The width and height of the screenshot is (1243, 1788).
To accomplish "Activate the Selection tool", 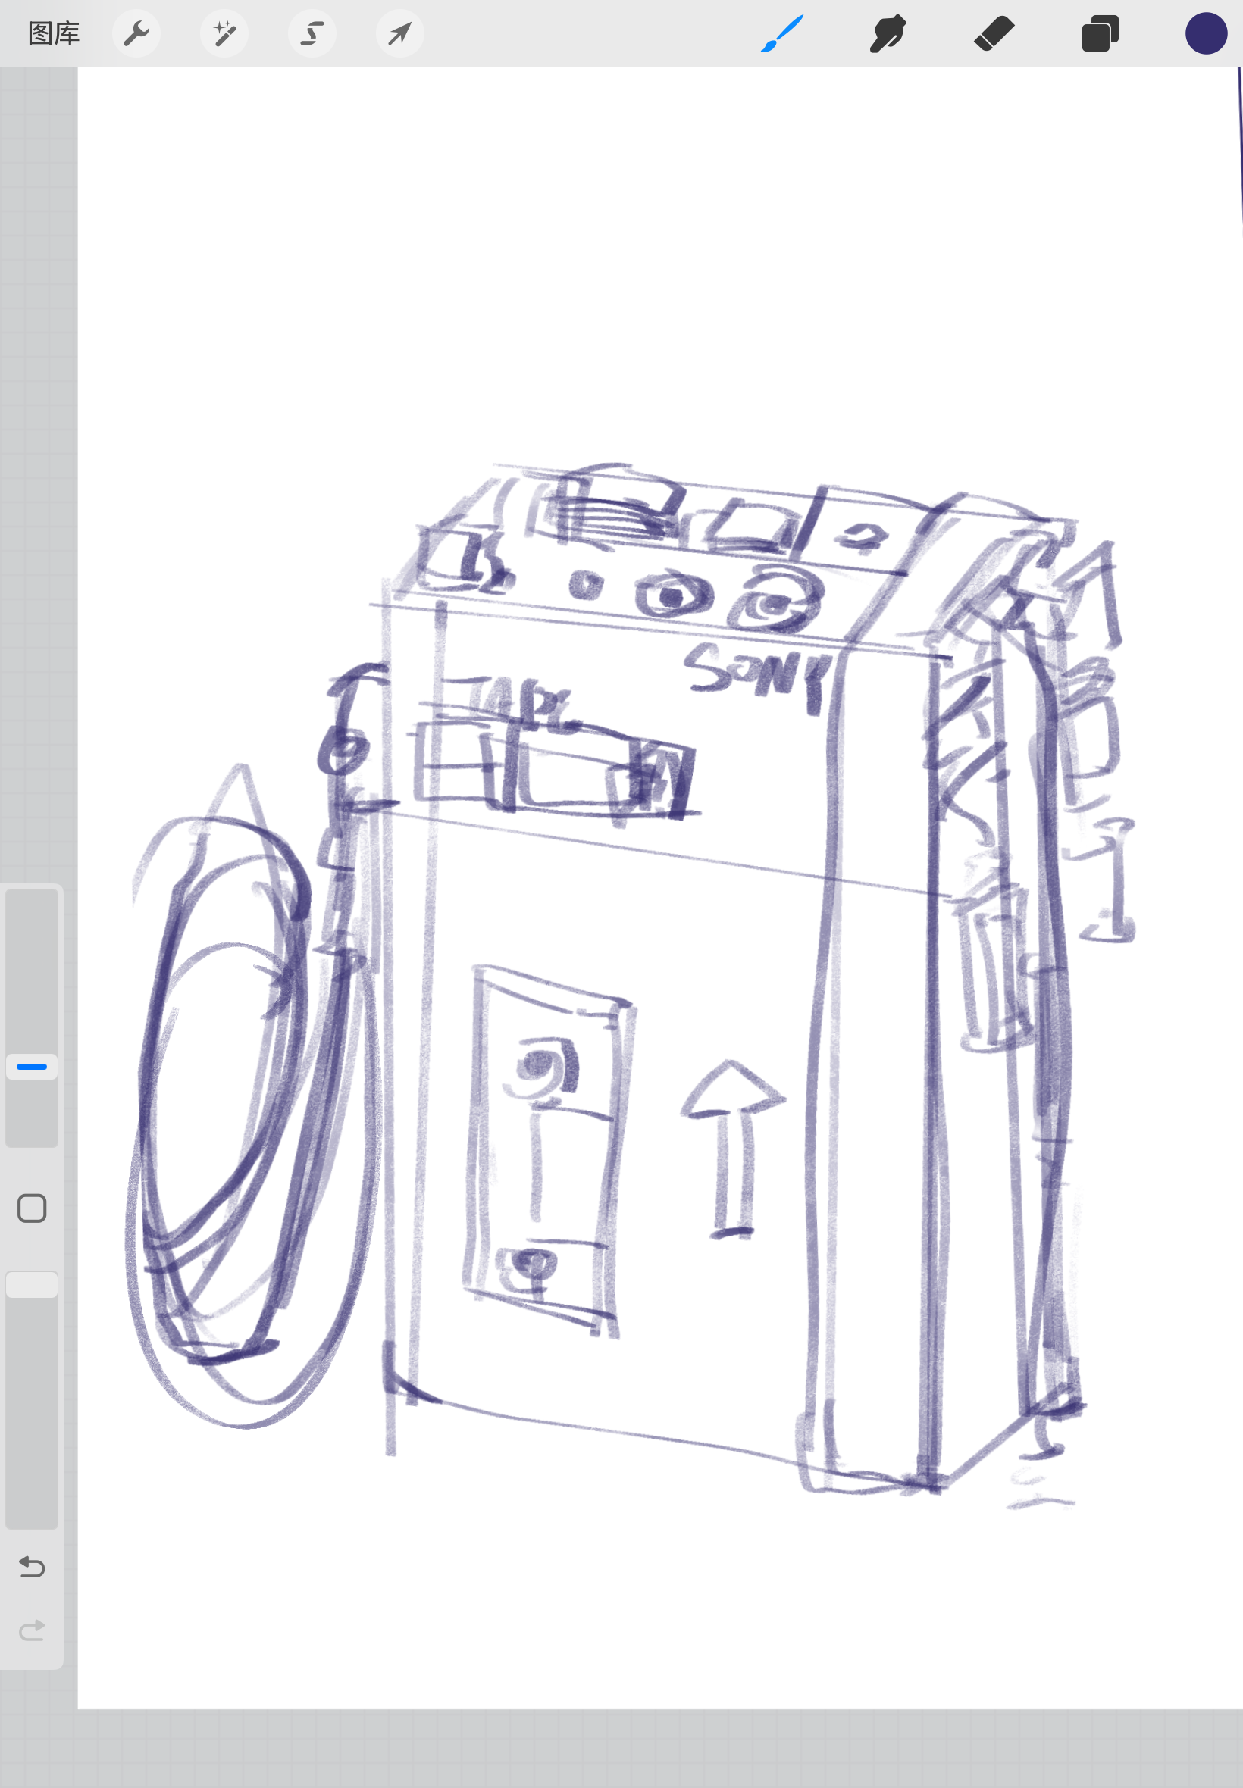I will (312, 33).
